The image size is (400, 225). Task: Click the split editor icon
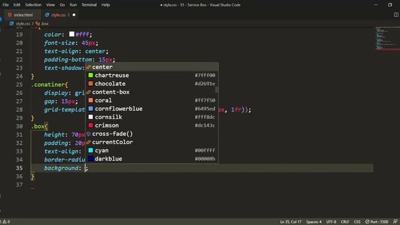tap(396, 15)
